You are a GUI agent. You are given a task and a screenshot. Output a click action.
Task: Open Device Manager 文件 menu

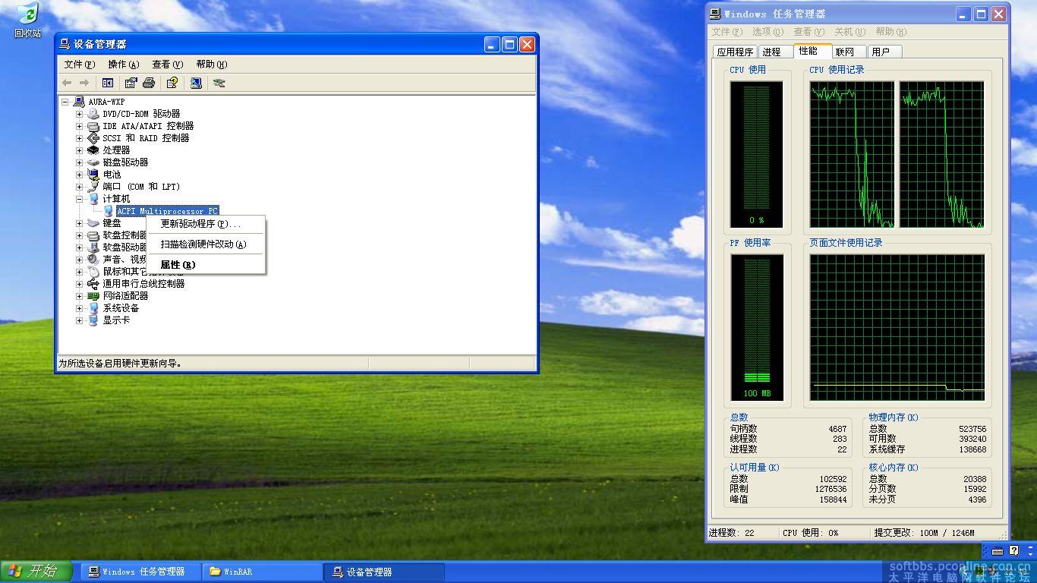click(80, 65)
